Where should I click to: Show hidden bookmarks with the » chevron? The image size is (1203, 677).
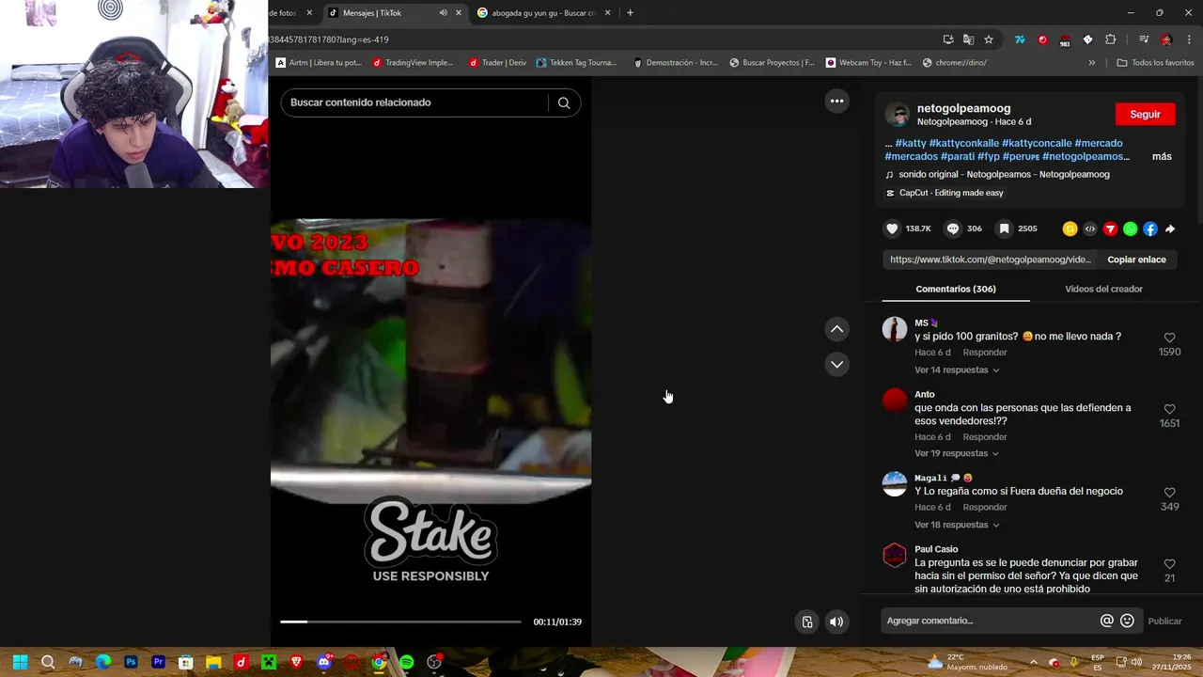pos(1091,63)
